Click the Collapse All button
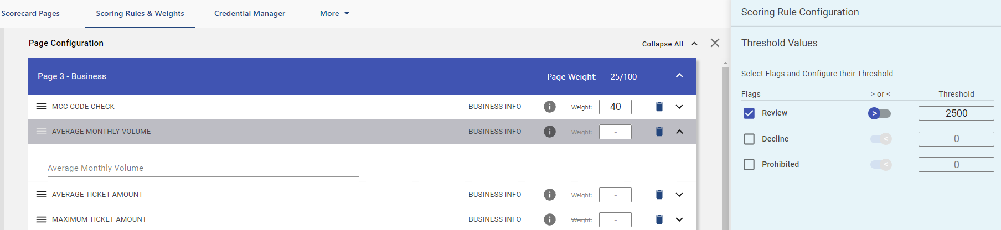 point(669,44)
